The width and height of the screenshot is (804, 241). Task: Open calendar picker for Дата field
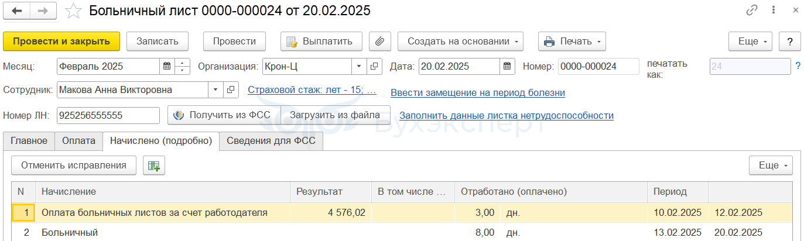pyautogui.click(x=508, y=66)
